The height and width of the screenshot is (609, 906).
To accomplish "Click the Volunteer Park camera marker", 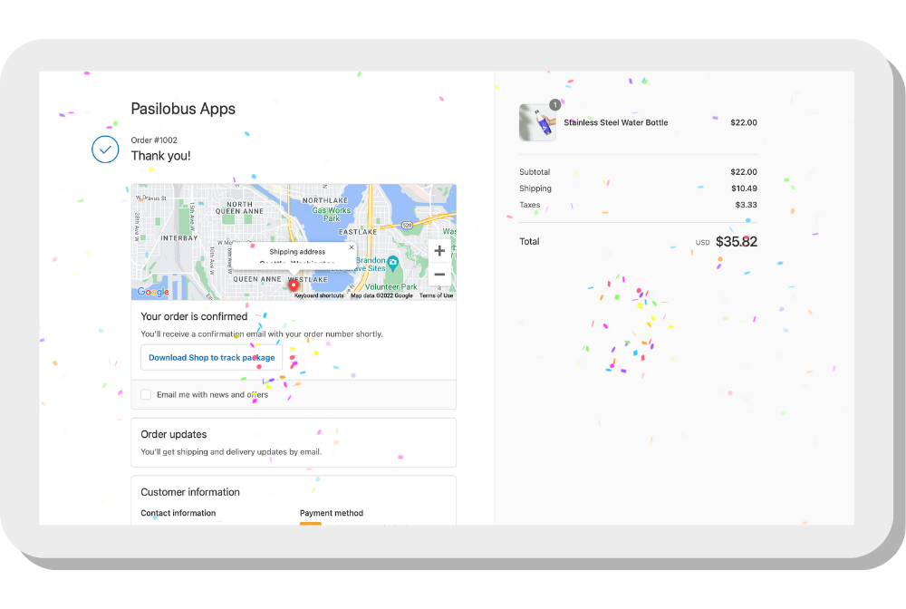I will 393,262.
